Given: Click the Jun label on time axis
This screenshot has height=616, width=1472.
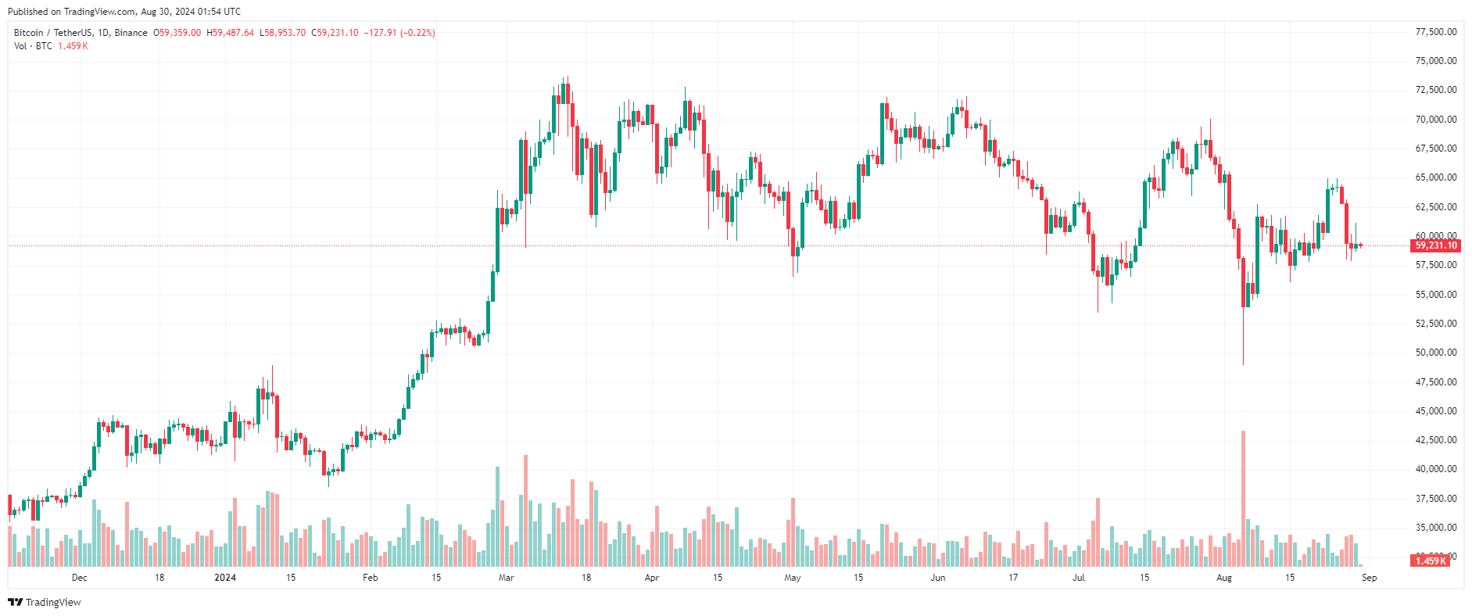Looking at the screenshot, I should click(938, 578).
